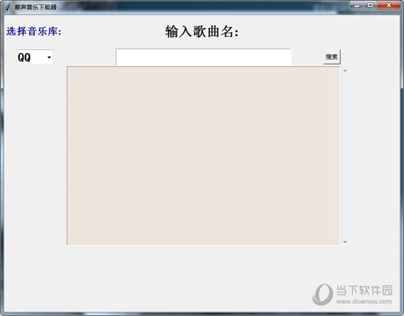Maximize the 摩声音乐下载器 window
404x316 pixels.
(370, 5)
